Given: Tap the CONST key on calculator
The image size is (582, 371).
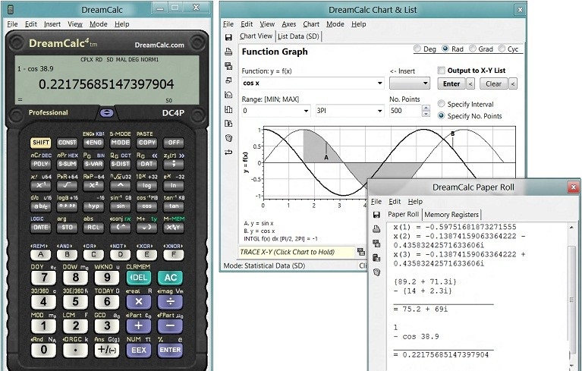Looking at the screenshot, I should (68, 143).
